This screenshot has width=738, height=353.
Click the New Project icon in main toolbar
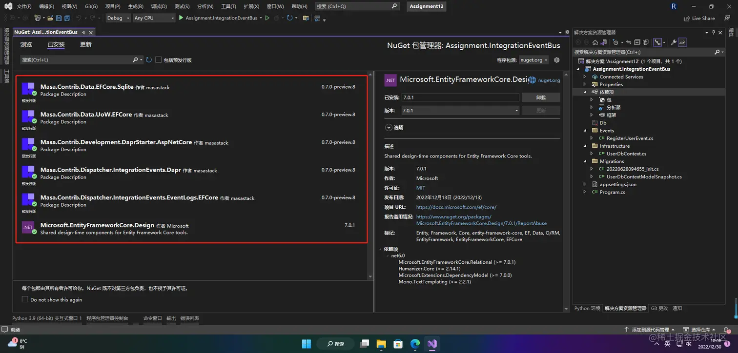pos(37,18)
